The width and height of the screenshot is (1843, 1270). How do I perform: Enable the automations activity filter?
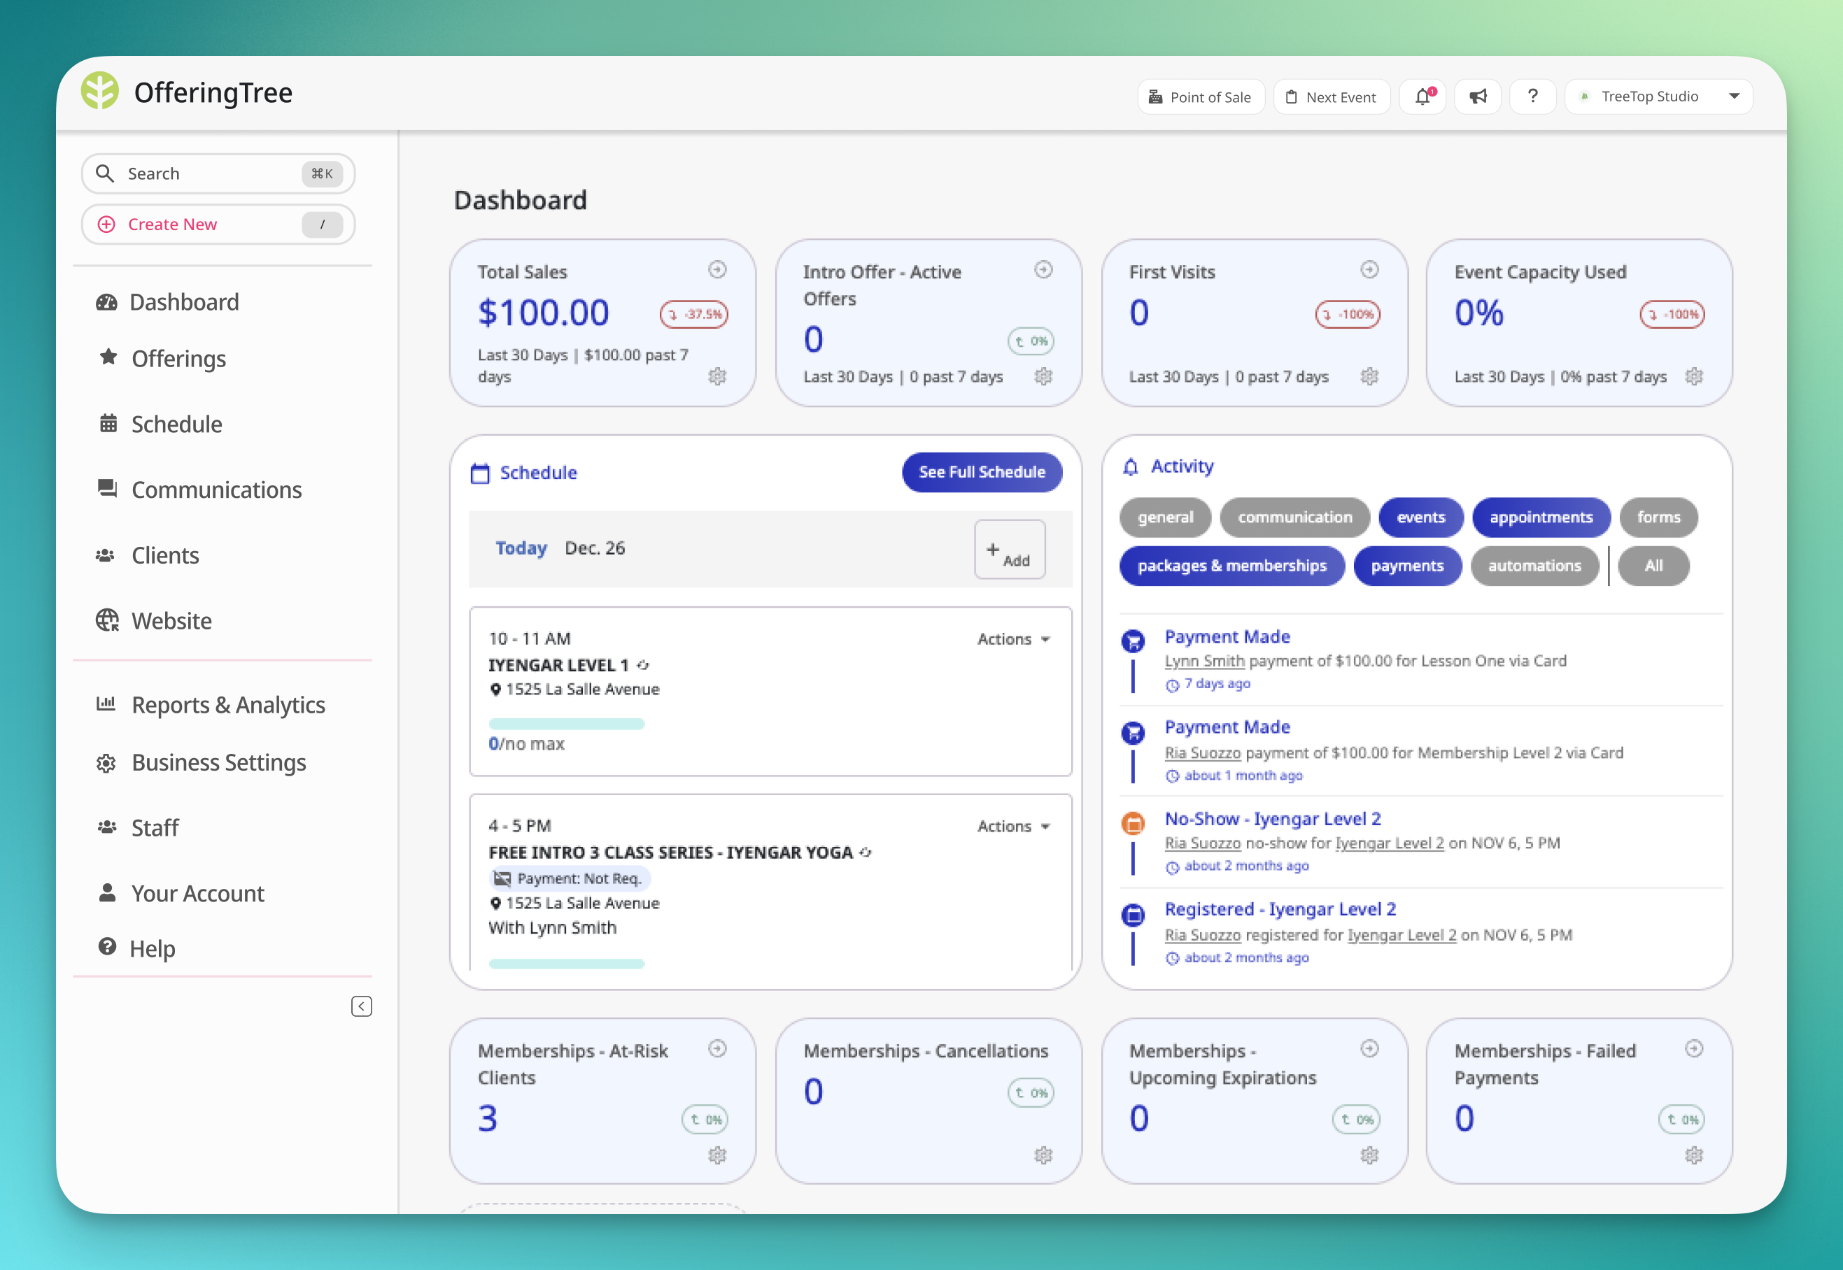(x=1534, y=566)
